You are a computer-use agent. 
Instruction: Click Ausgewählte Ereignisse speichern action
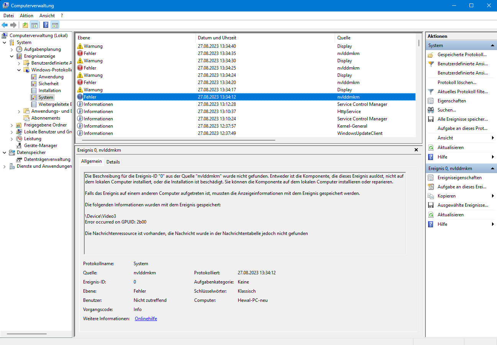point(463,205)
